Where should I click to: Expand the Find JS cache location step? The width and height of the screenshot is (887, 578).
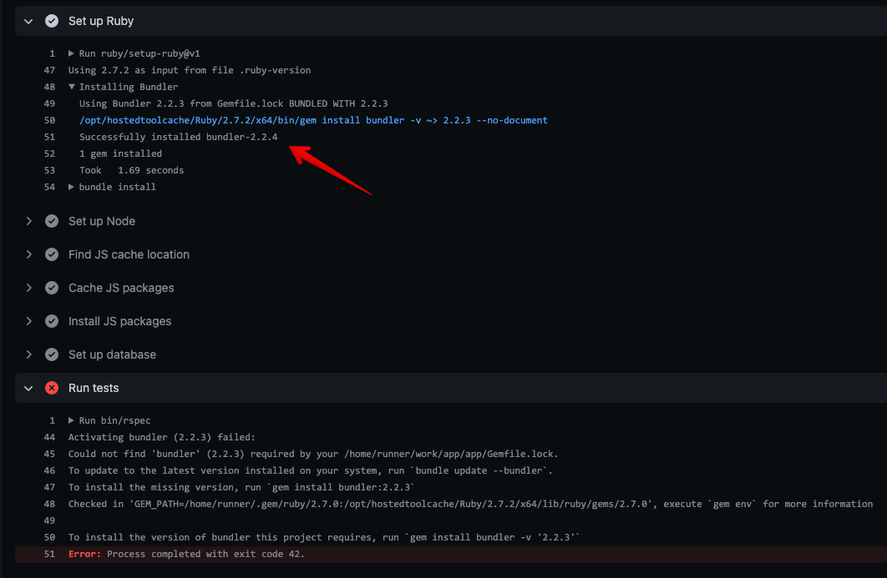pyautogui.click(x=28, y=254)
